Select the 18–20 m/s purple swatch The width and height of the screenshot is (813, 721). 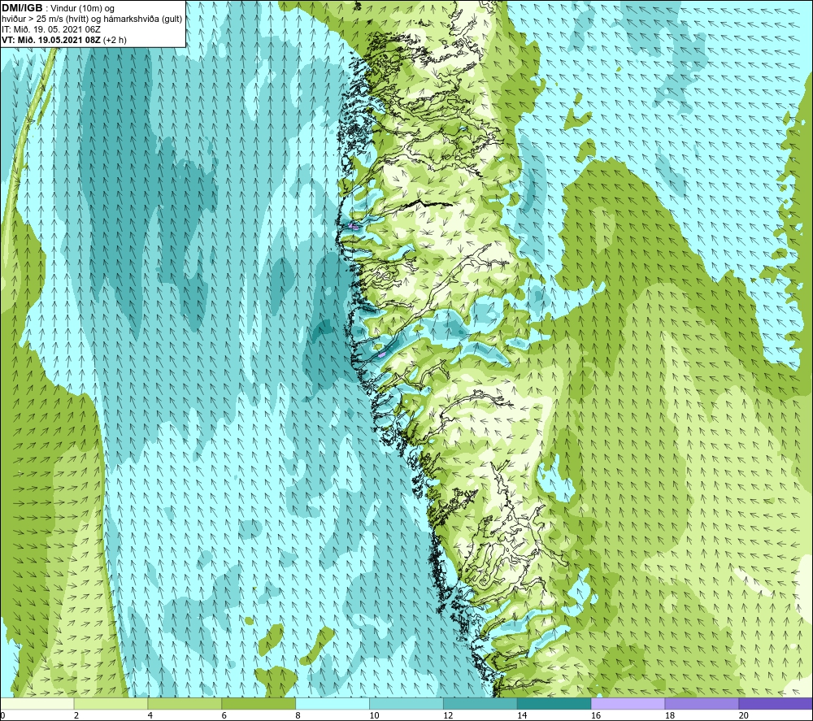pyautogui.click(x=702, y=703)
